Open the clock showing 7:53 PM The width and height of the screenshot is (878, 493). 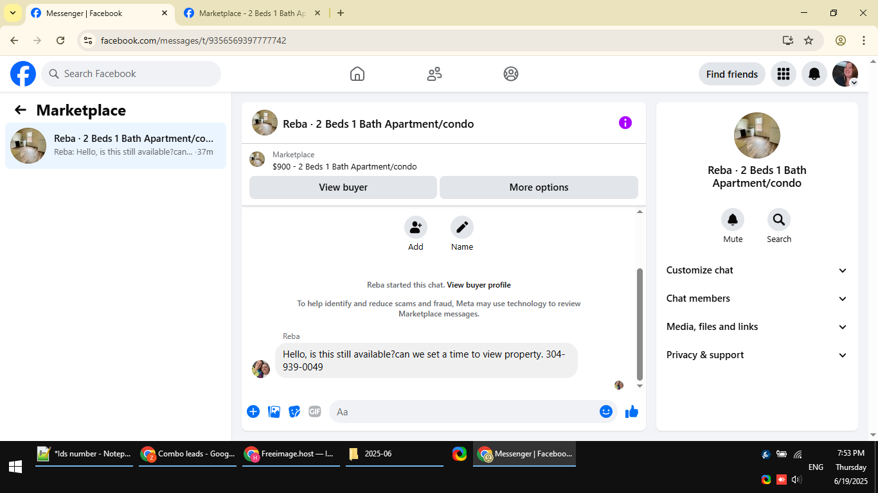pos(851,453)
